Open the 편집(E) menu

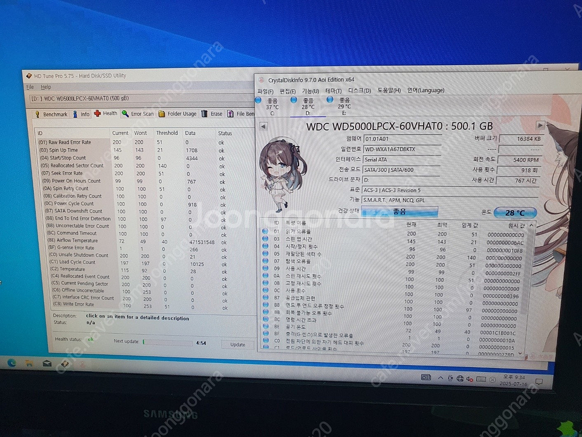(x=288, y=91)
